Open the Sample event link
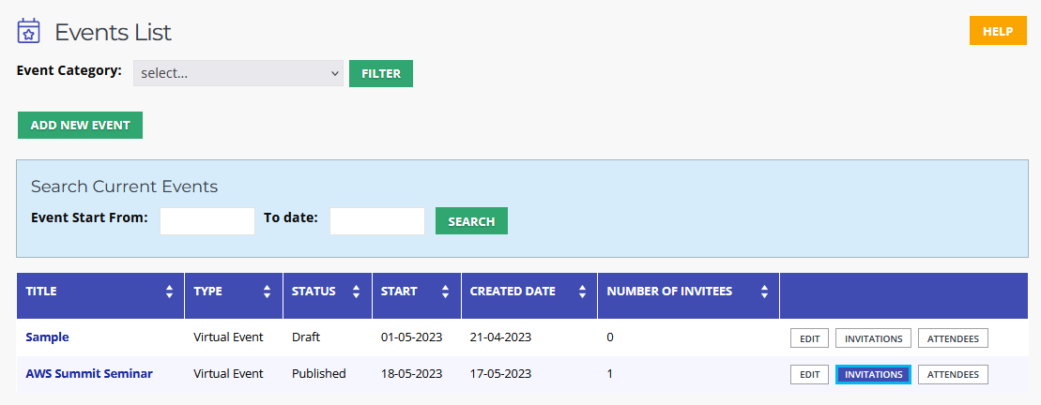Image resolution: width=1041 pixels, height=405 pixels. pos(47,337)
